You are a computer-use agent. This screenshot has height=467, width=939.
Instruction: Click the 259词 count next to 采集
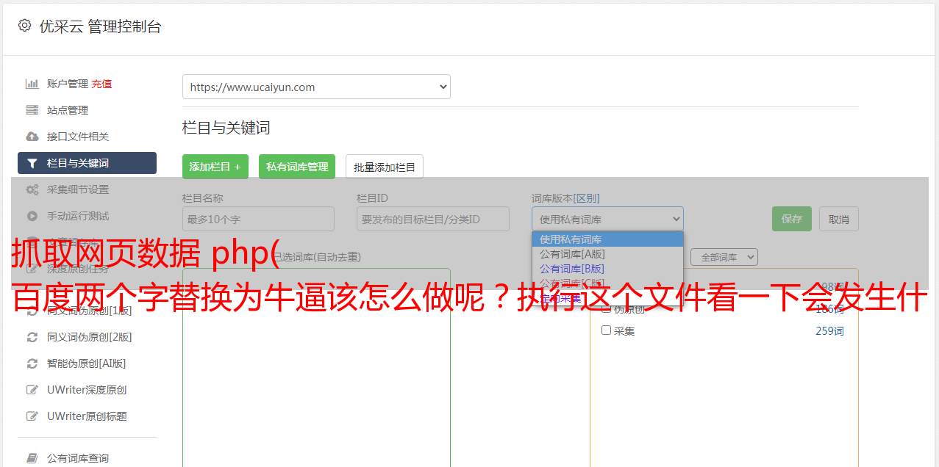829,331
